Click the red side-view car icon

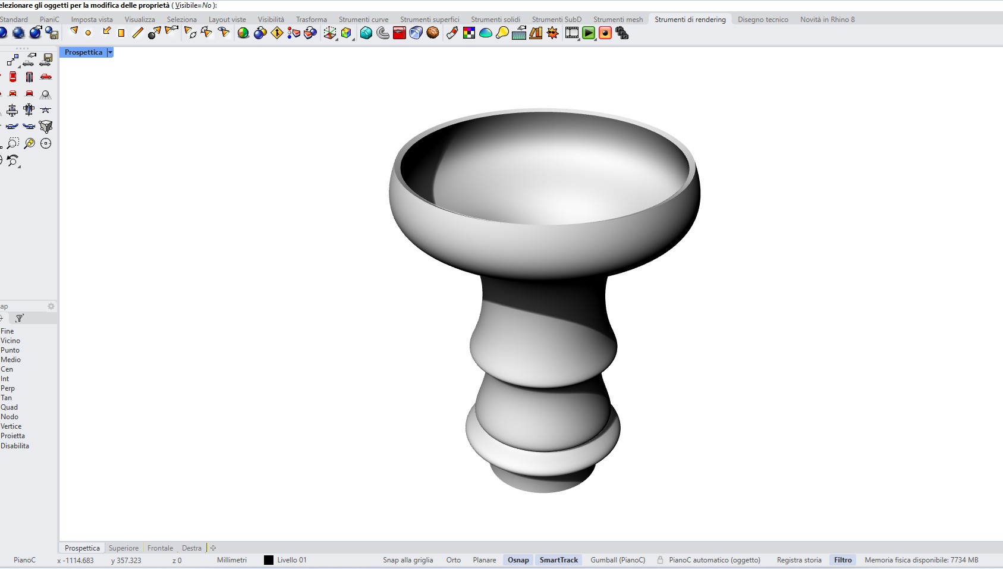point(46,77)
